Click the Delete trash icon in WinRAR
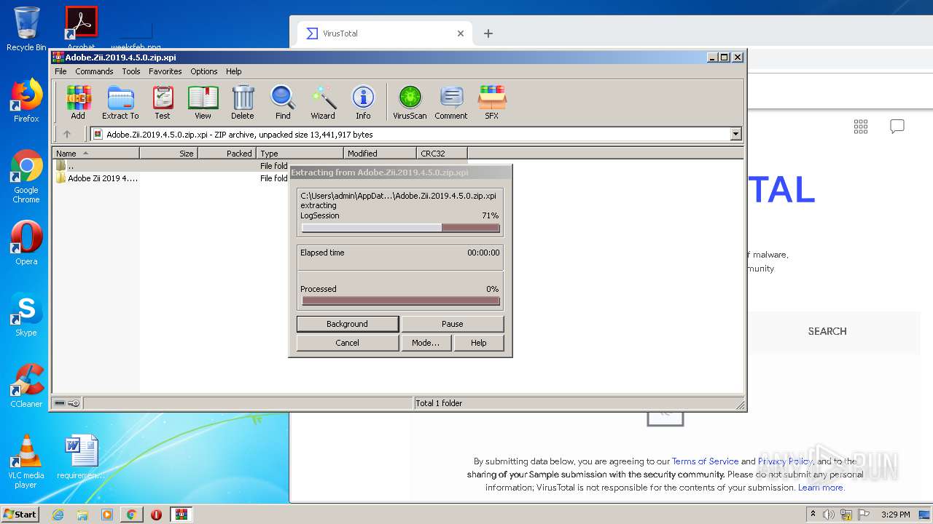The height and width of the screenshot is (524, 933). (x=243, y=102)
